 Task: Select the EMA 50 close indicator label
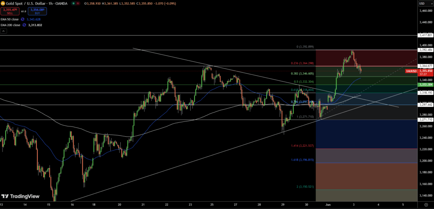pyautogui.click(x=10, y=19)
